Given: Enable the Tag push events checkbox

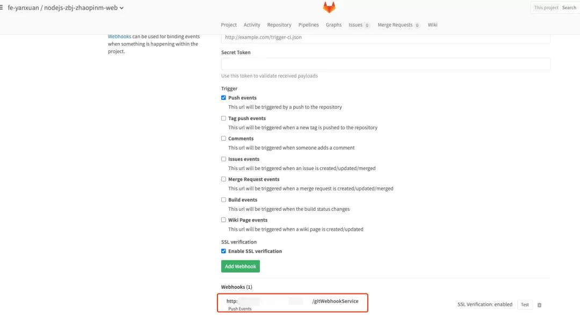Looking at the screenshot, I should pyautogui.click(x=223, y=118).
